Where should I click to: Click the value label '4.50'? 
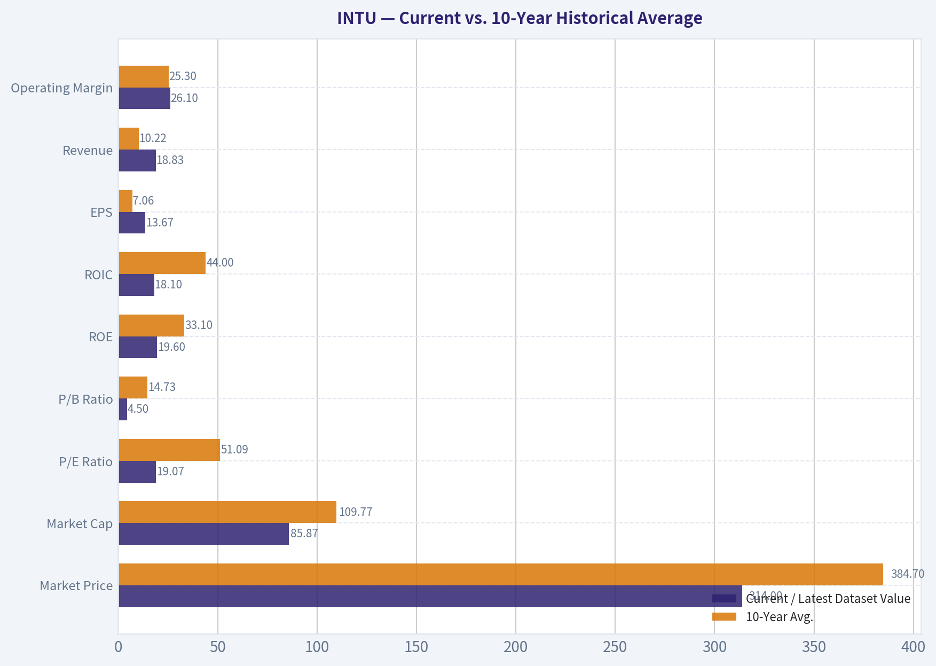(138, 409)
